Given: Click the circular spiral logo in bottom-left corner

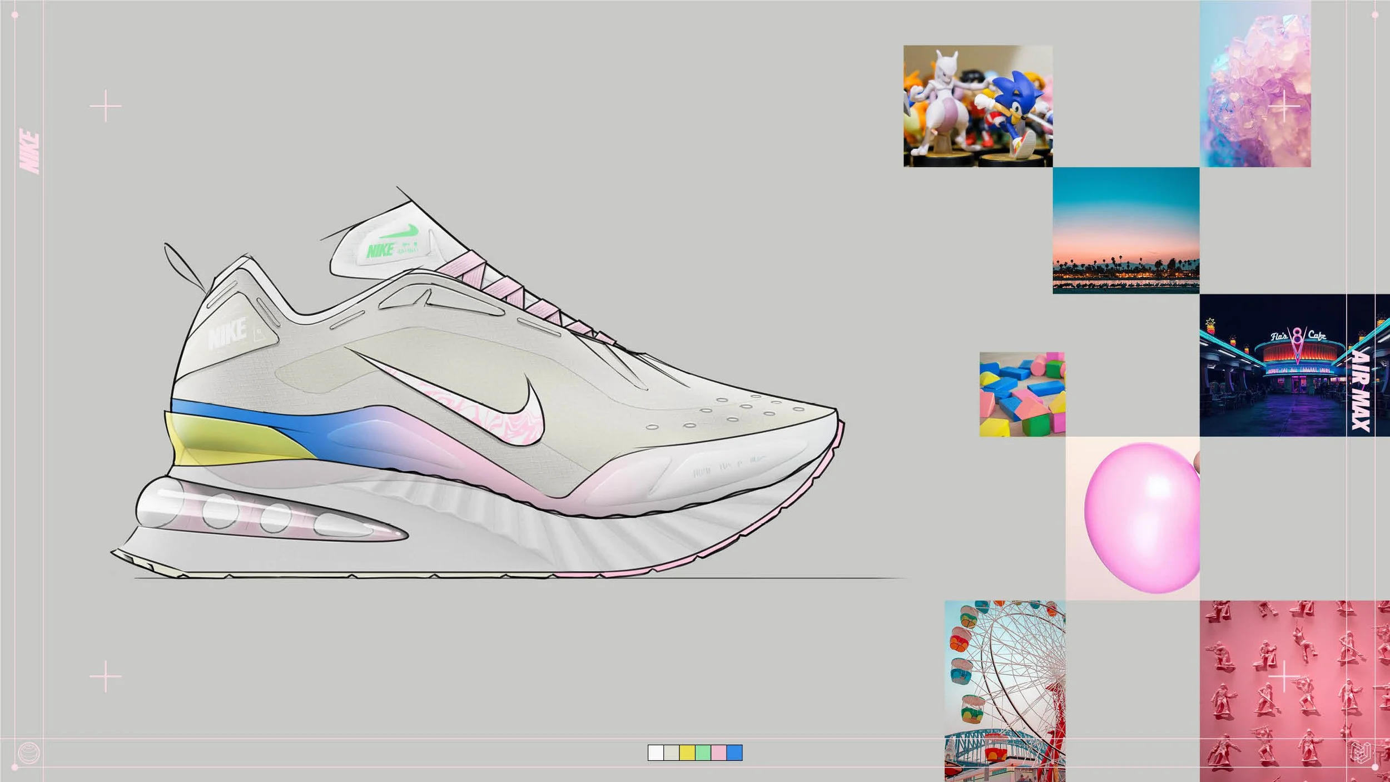Looking at the screenshot, I should (x=29, y=753).
